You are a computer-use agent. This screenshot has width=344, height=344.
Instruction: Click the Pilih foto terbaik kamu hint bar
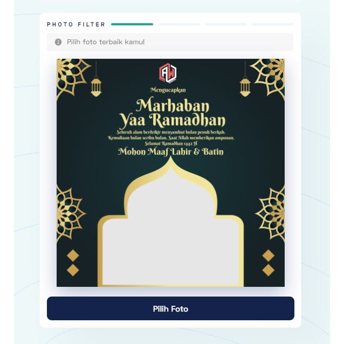point(170,42)
